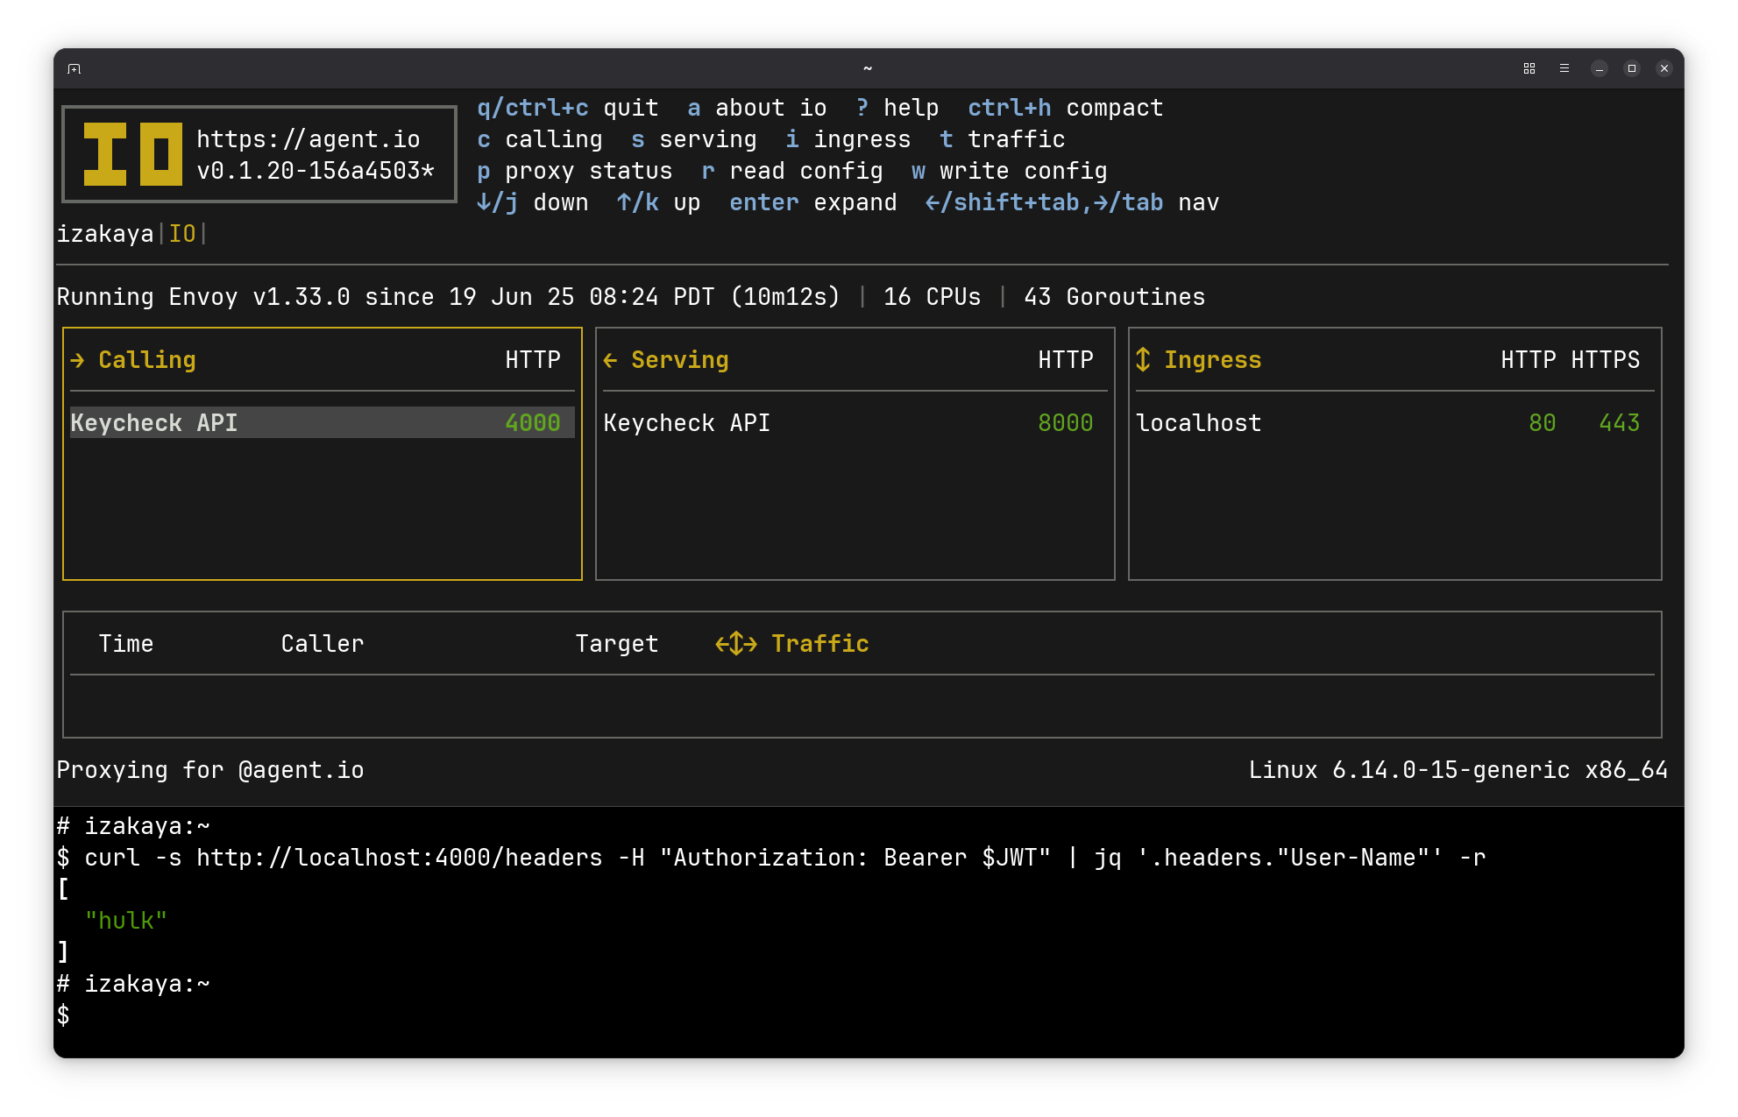1738x1117 pixels.
Task: Click the 'p proxy status' shortcut hint
Action: (575, 171)
